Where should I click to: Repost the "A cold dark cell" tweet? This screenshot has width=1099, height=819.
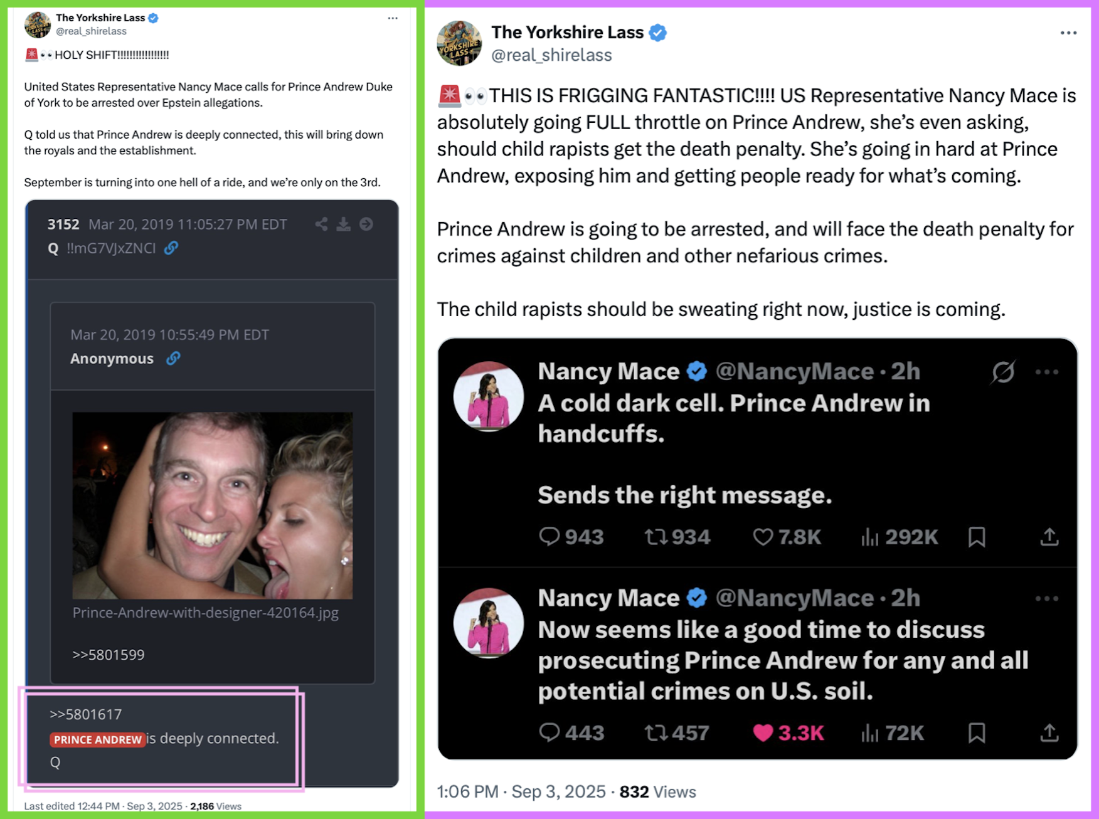tap(656, 537)
